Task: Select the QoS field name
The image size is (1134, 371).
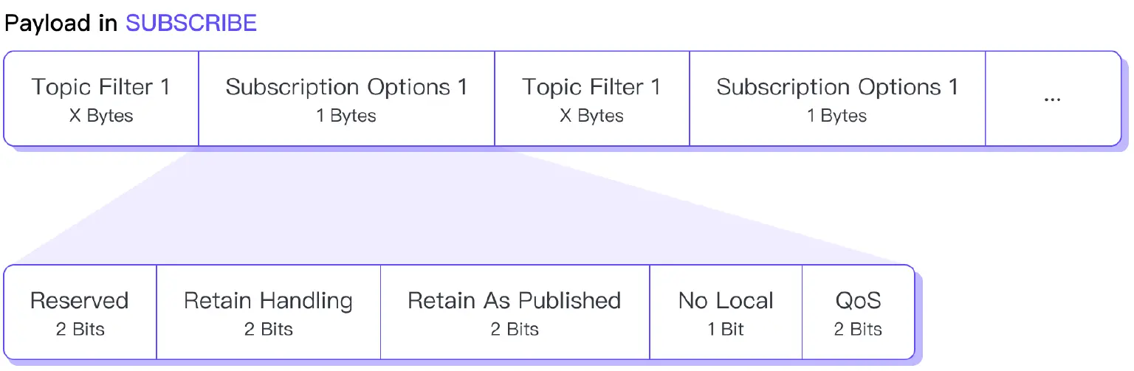Action: [x=858, y=301]
